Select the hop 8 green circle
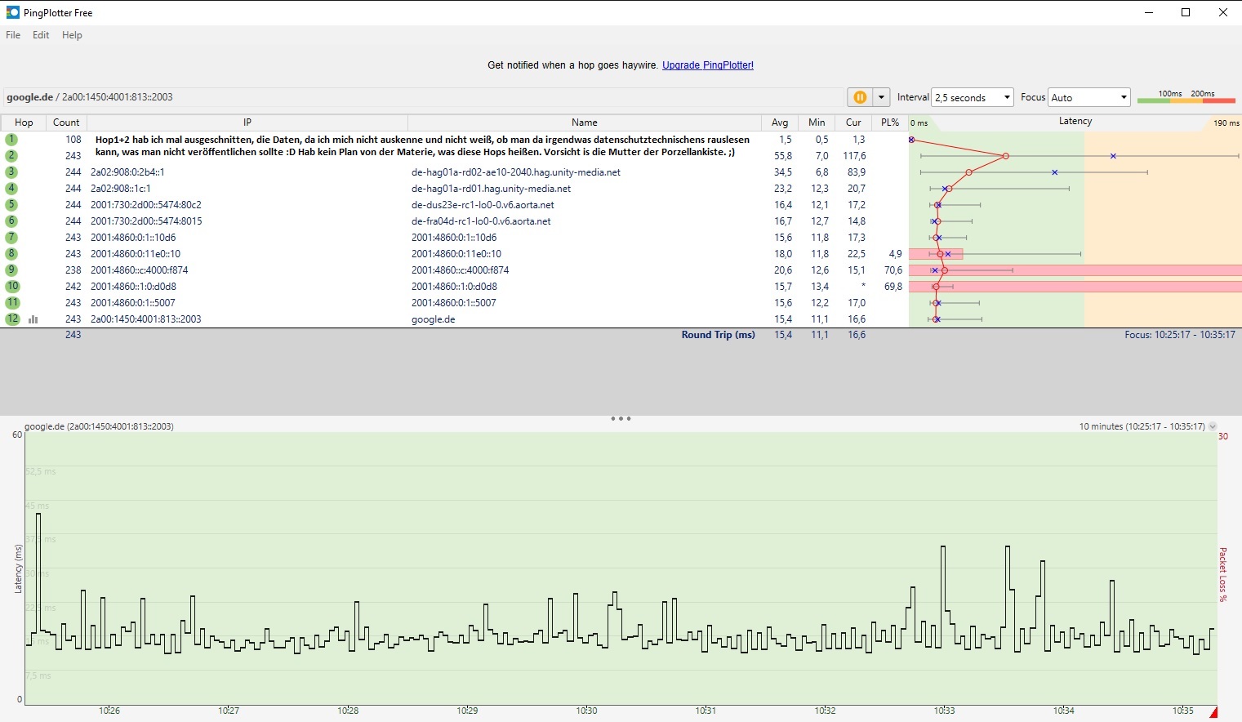1242x722 pixels. 11,254
